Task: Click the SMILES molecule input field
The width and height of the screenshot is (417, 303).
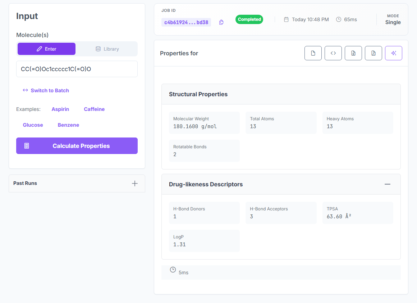Action: pyautogui.click(x=77, y=69)
